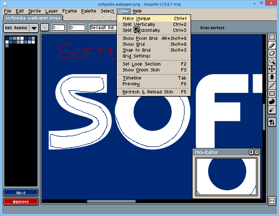Viewport: 279px width, 216px height.
Task: Click the horizontal canvas scrollbar thumb
Action: [x=111, y=201]
